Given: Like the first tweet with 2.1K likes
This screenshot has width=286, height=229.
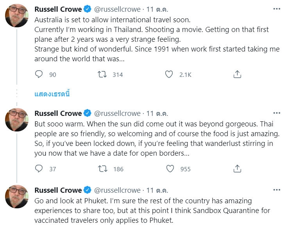Looking at the screenshot, I should (x=169, y=74).
